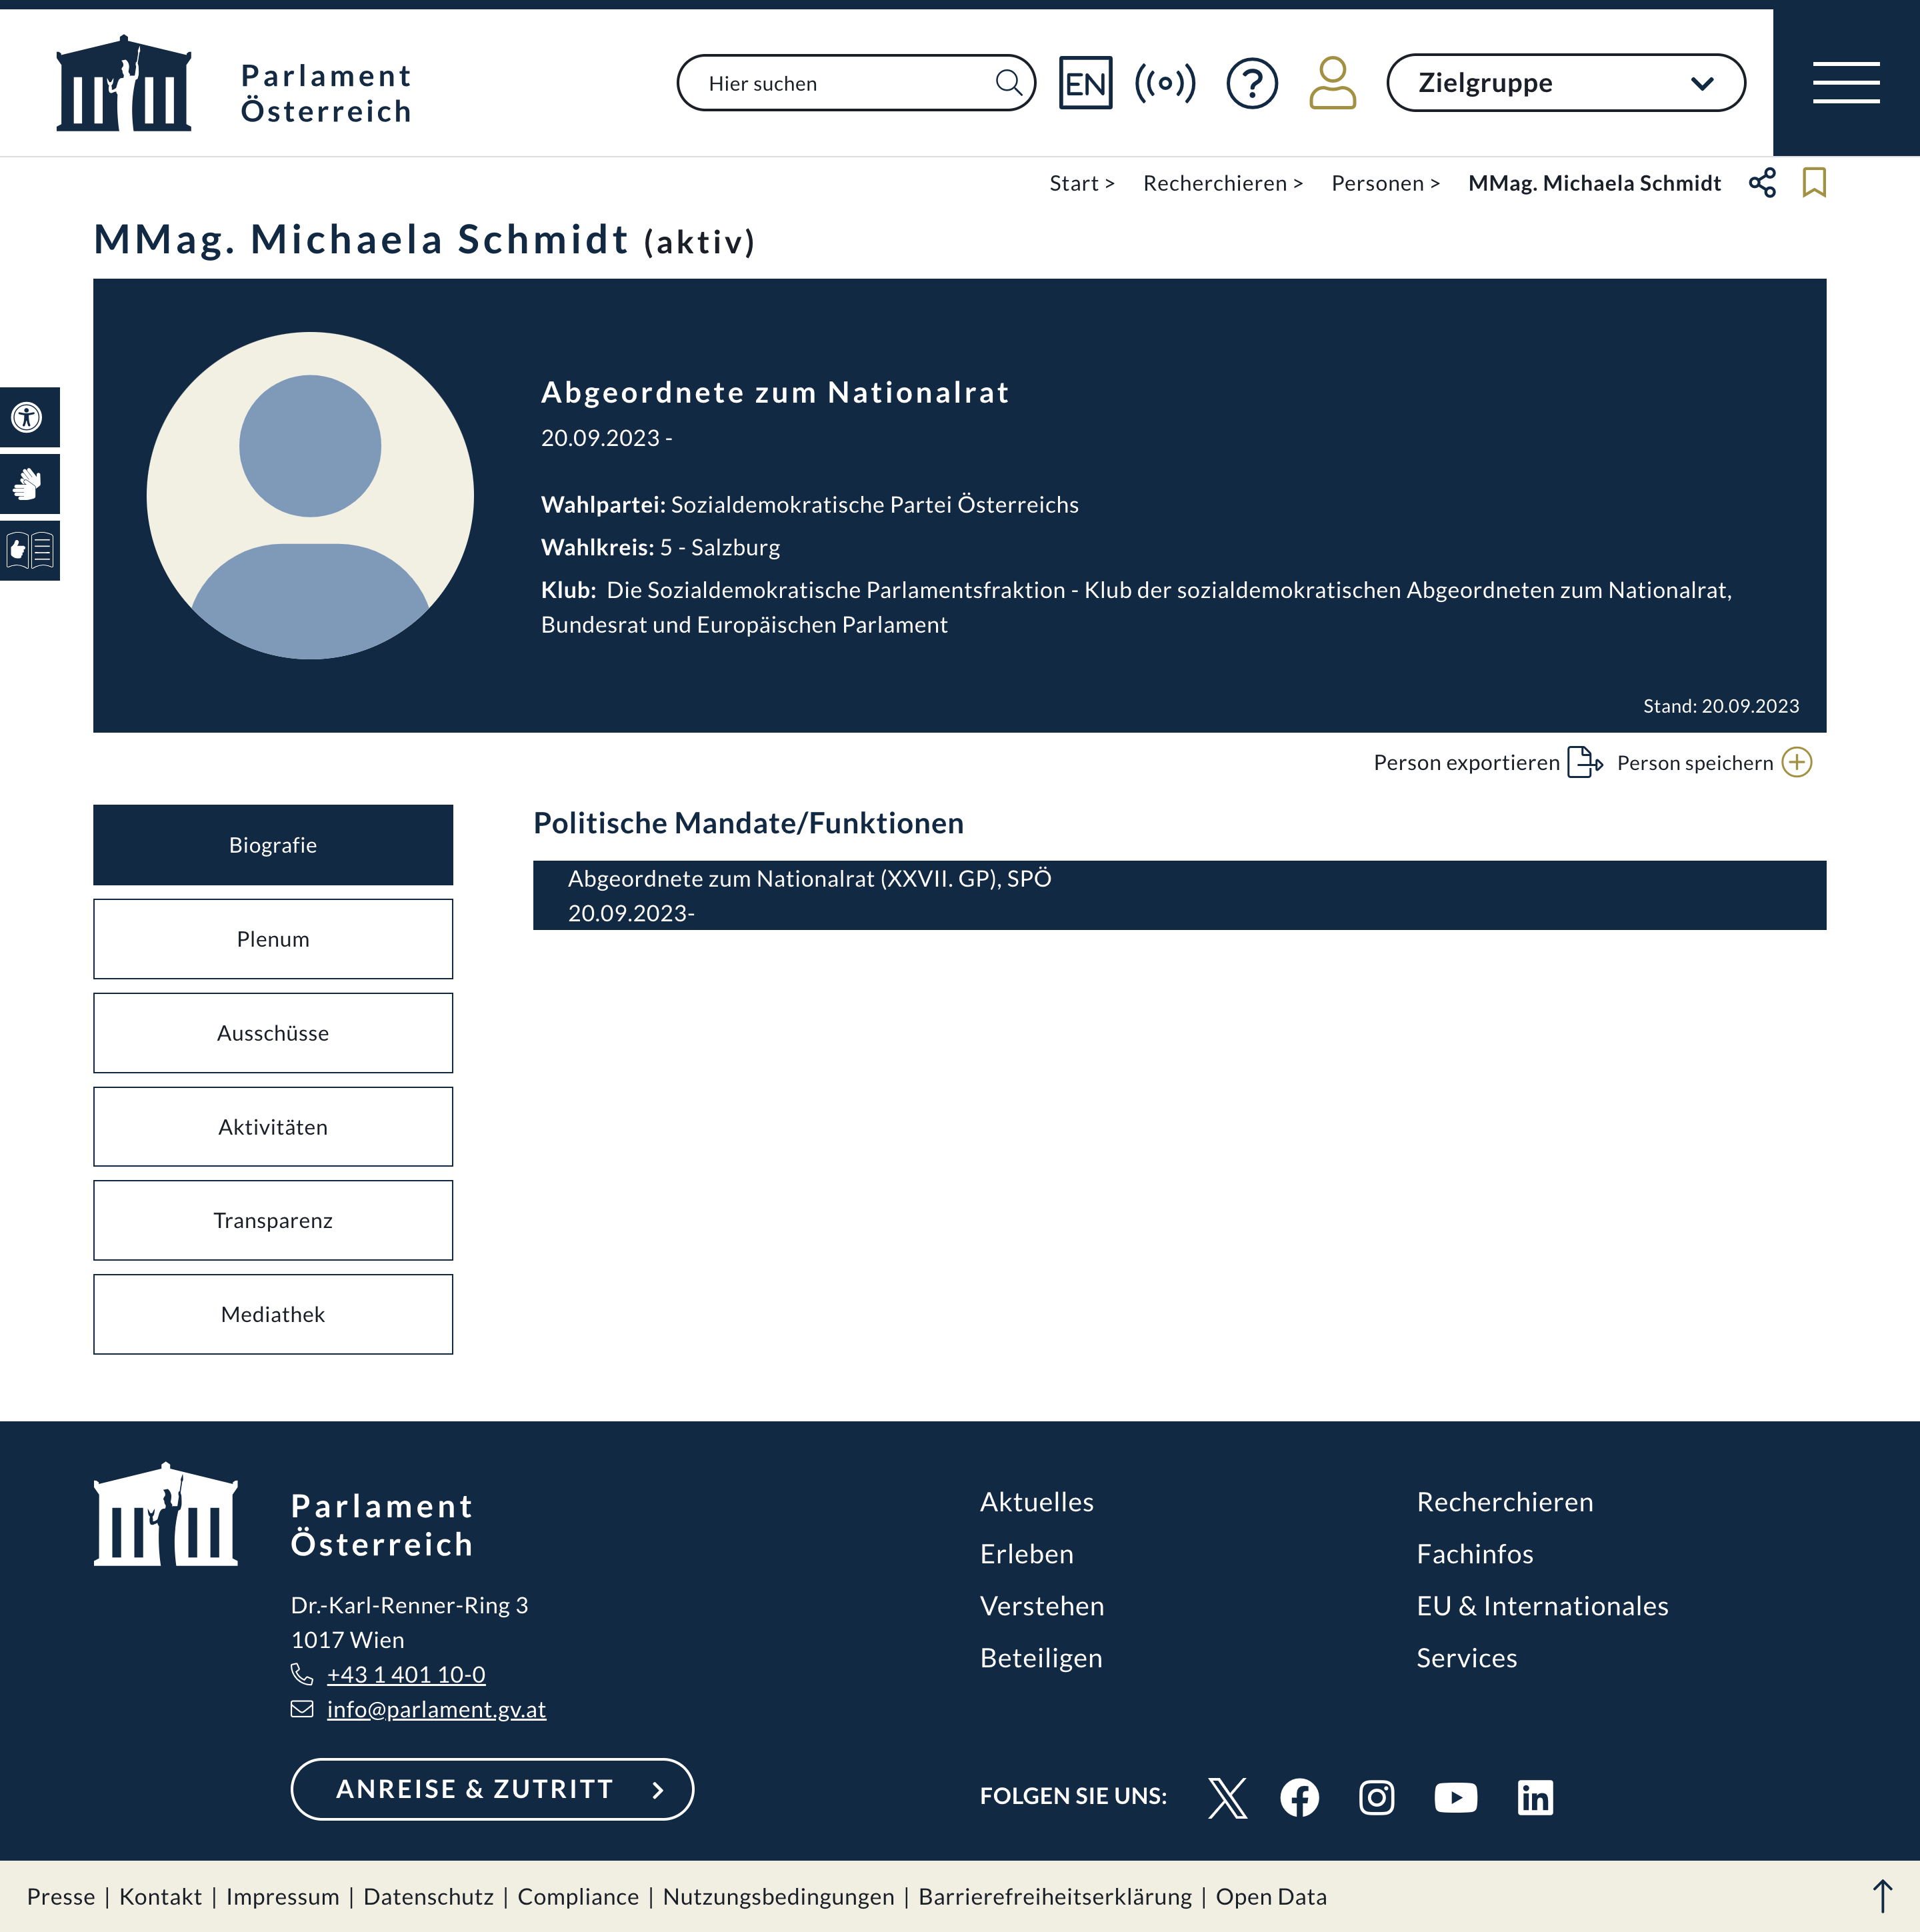
Task: Open the Kontakt link
Action: 160,1897
